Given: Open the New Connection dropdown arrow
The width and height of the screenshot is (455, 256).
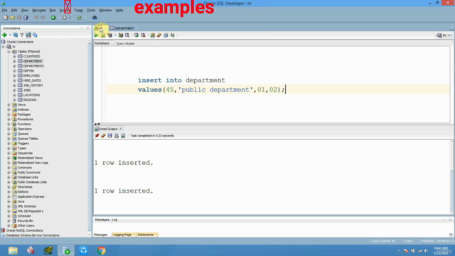Looking at the screenshot, I should click(x=10, y=35).
